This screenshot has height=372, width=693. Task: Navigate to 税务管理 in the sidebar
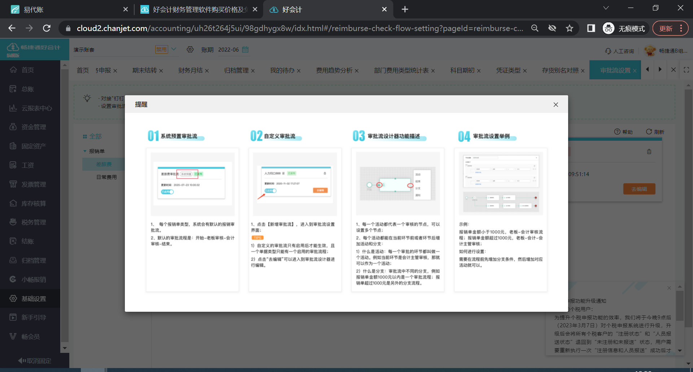coord(30,222)
